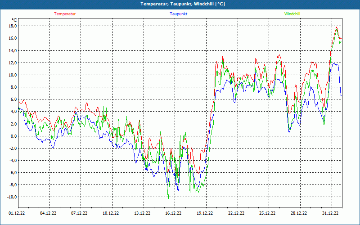Viewport: 360px width, 225px height.
Task: Select the 2,0 y-axis value
Action: click(13, 124)
